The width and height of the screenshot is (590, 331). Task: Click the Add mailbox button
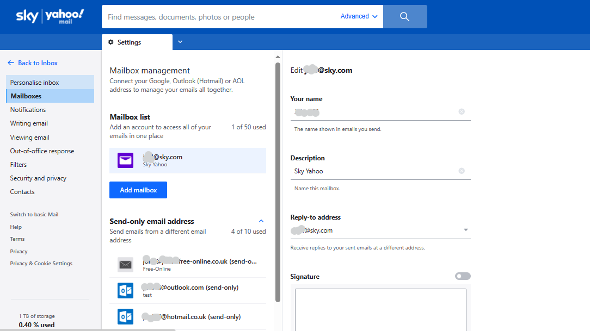[x=138, y=190]
